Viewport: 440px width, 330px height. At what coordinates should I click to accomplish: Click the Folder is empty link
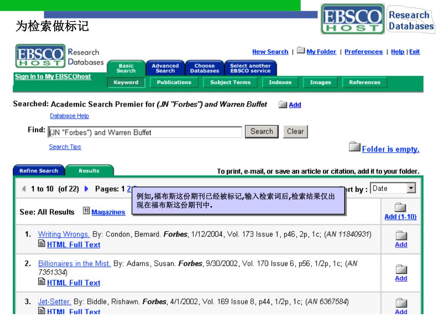[391, 149]
